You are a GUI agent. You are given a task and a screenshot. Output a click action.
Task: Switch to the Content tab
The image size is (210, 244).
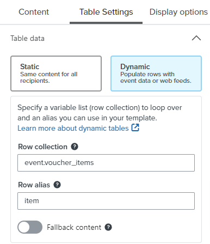click(34, 12)
